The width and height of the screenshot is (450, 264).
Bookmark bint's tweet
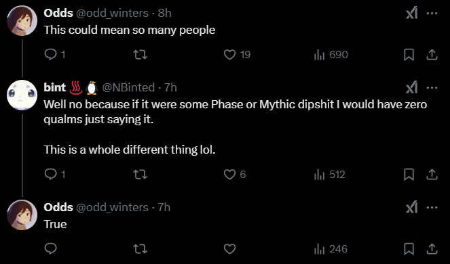(409, 175)
